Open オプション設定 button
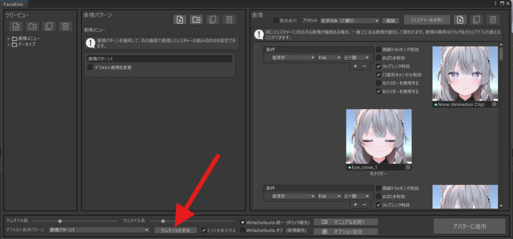 click(x=346, y=231)
